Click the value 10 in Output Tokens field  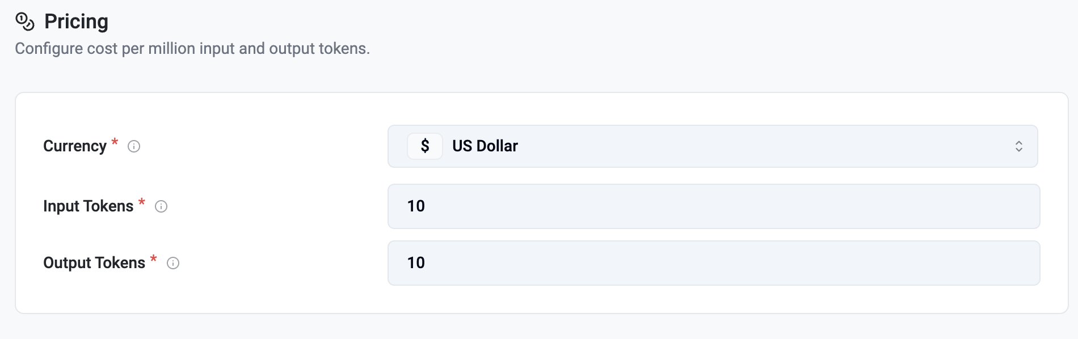click(x=416, y=263)
